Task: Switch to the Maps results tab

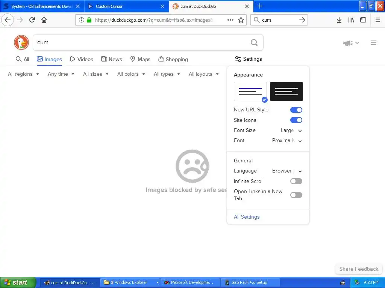Action: point(140,59)
